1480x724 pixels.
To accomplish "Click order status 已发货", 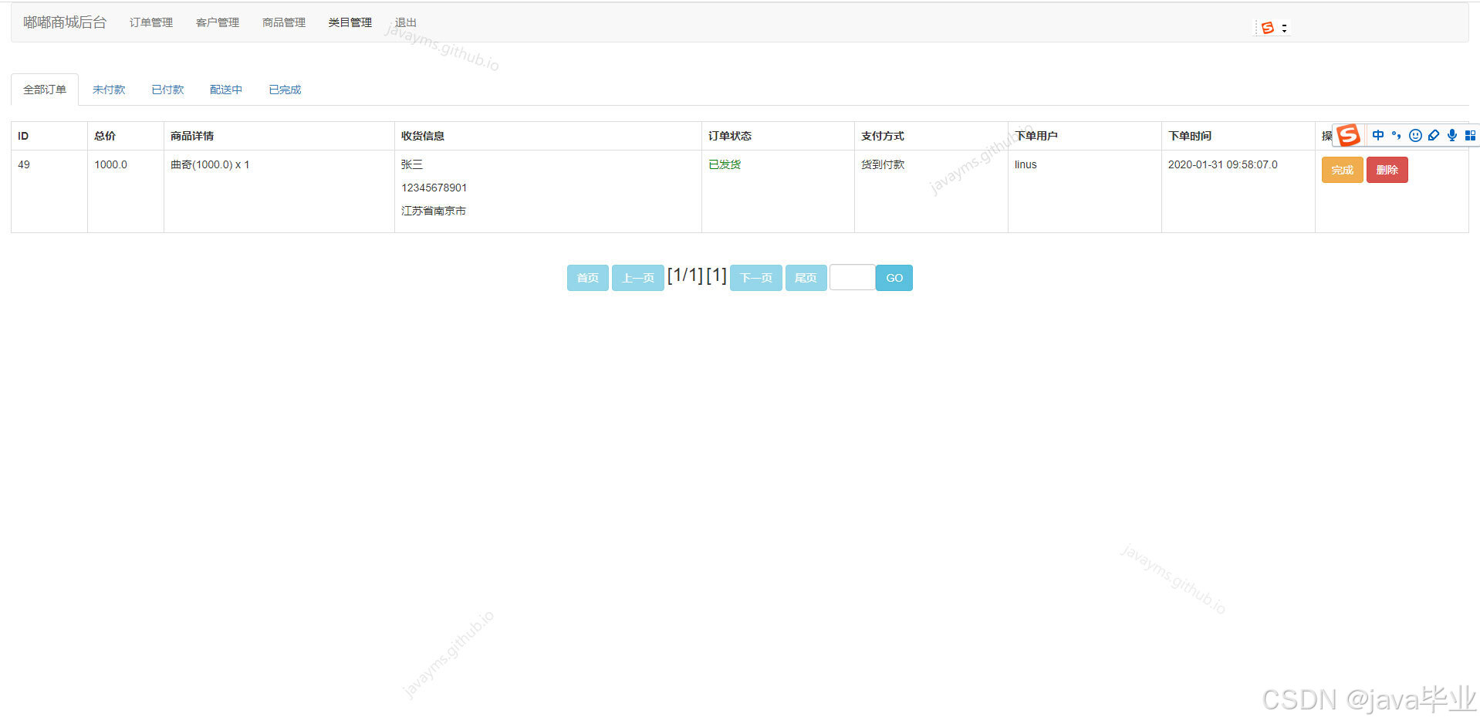I will point(725,164).
